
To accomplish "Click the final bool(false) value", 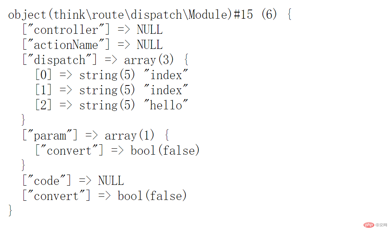I will coord(152,196).
